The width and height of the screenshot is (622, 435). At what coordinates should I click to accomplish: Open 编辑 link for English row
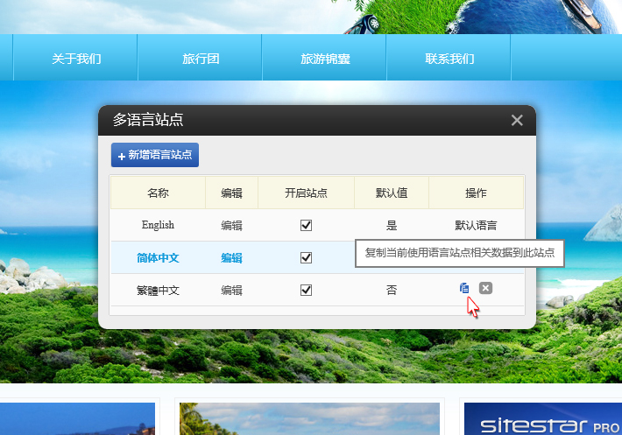click(x=231, y=226)
